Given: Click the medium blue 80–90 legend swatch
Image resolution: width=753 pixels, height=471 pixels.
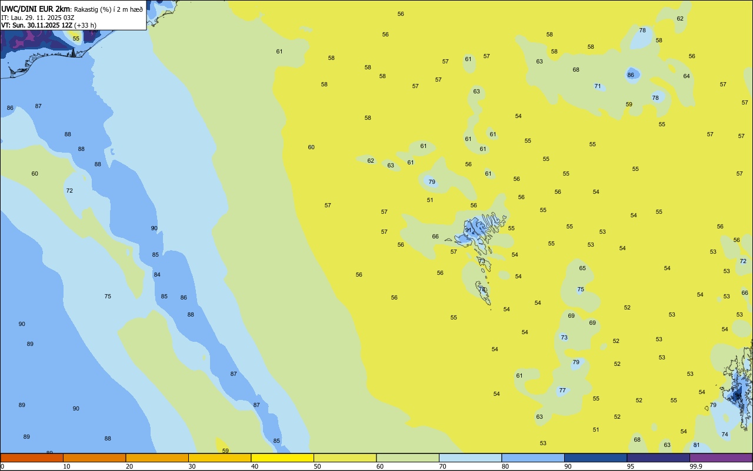Looking at the screenshot, I should tap(533, 457).
